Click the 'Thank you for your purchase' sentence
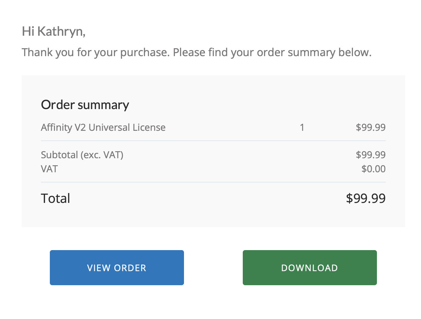The height and width of the screenshot is (319, 421). (95, 52)
